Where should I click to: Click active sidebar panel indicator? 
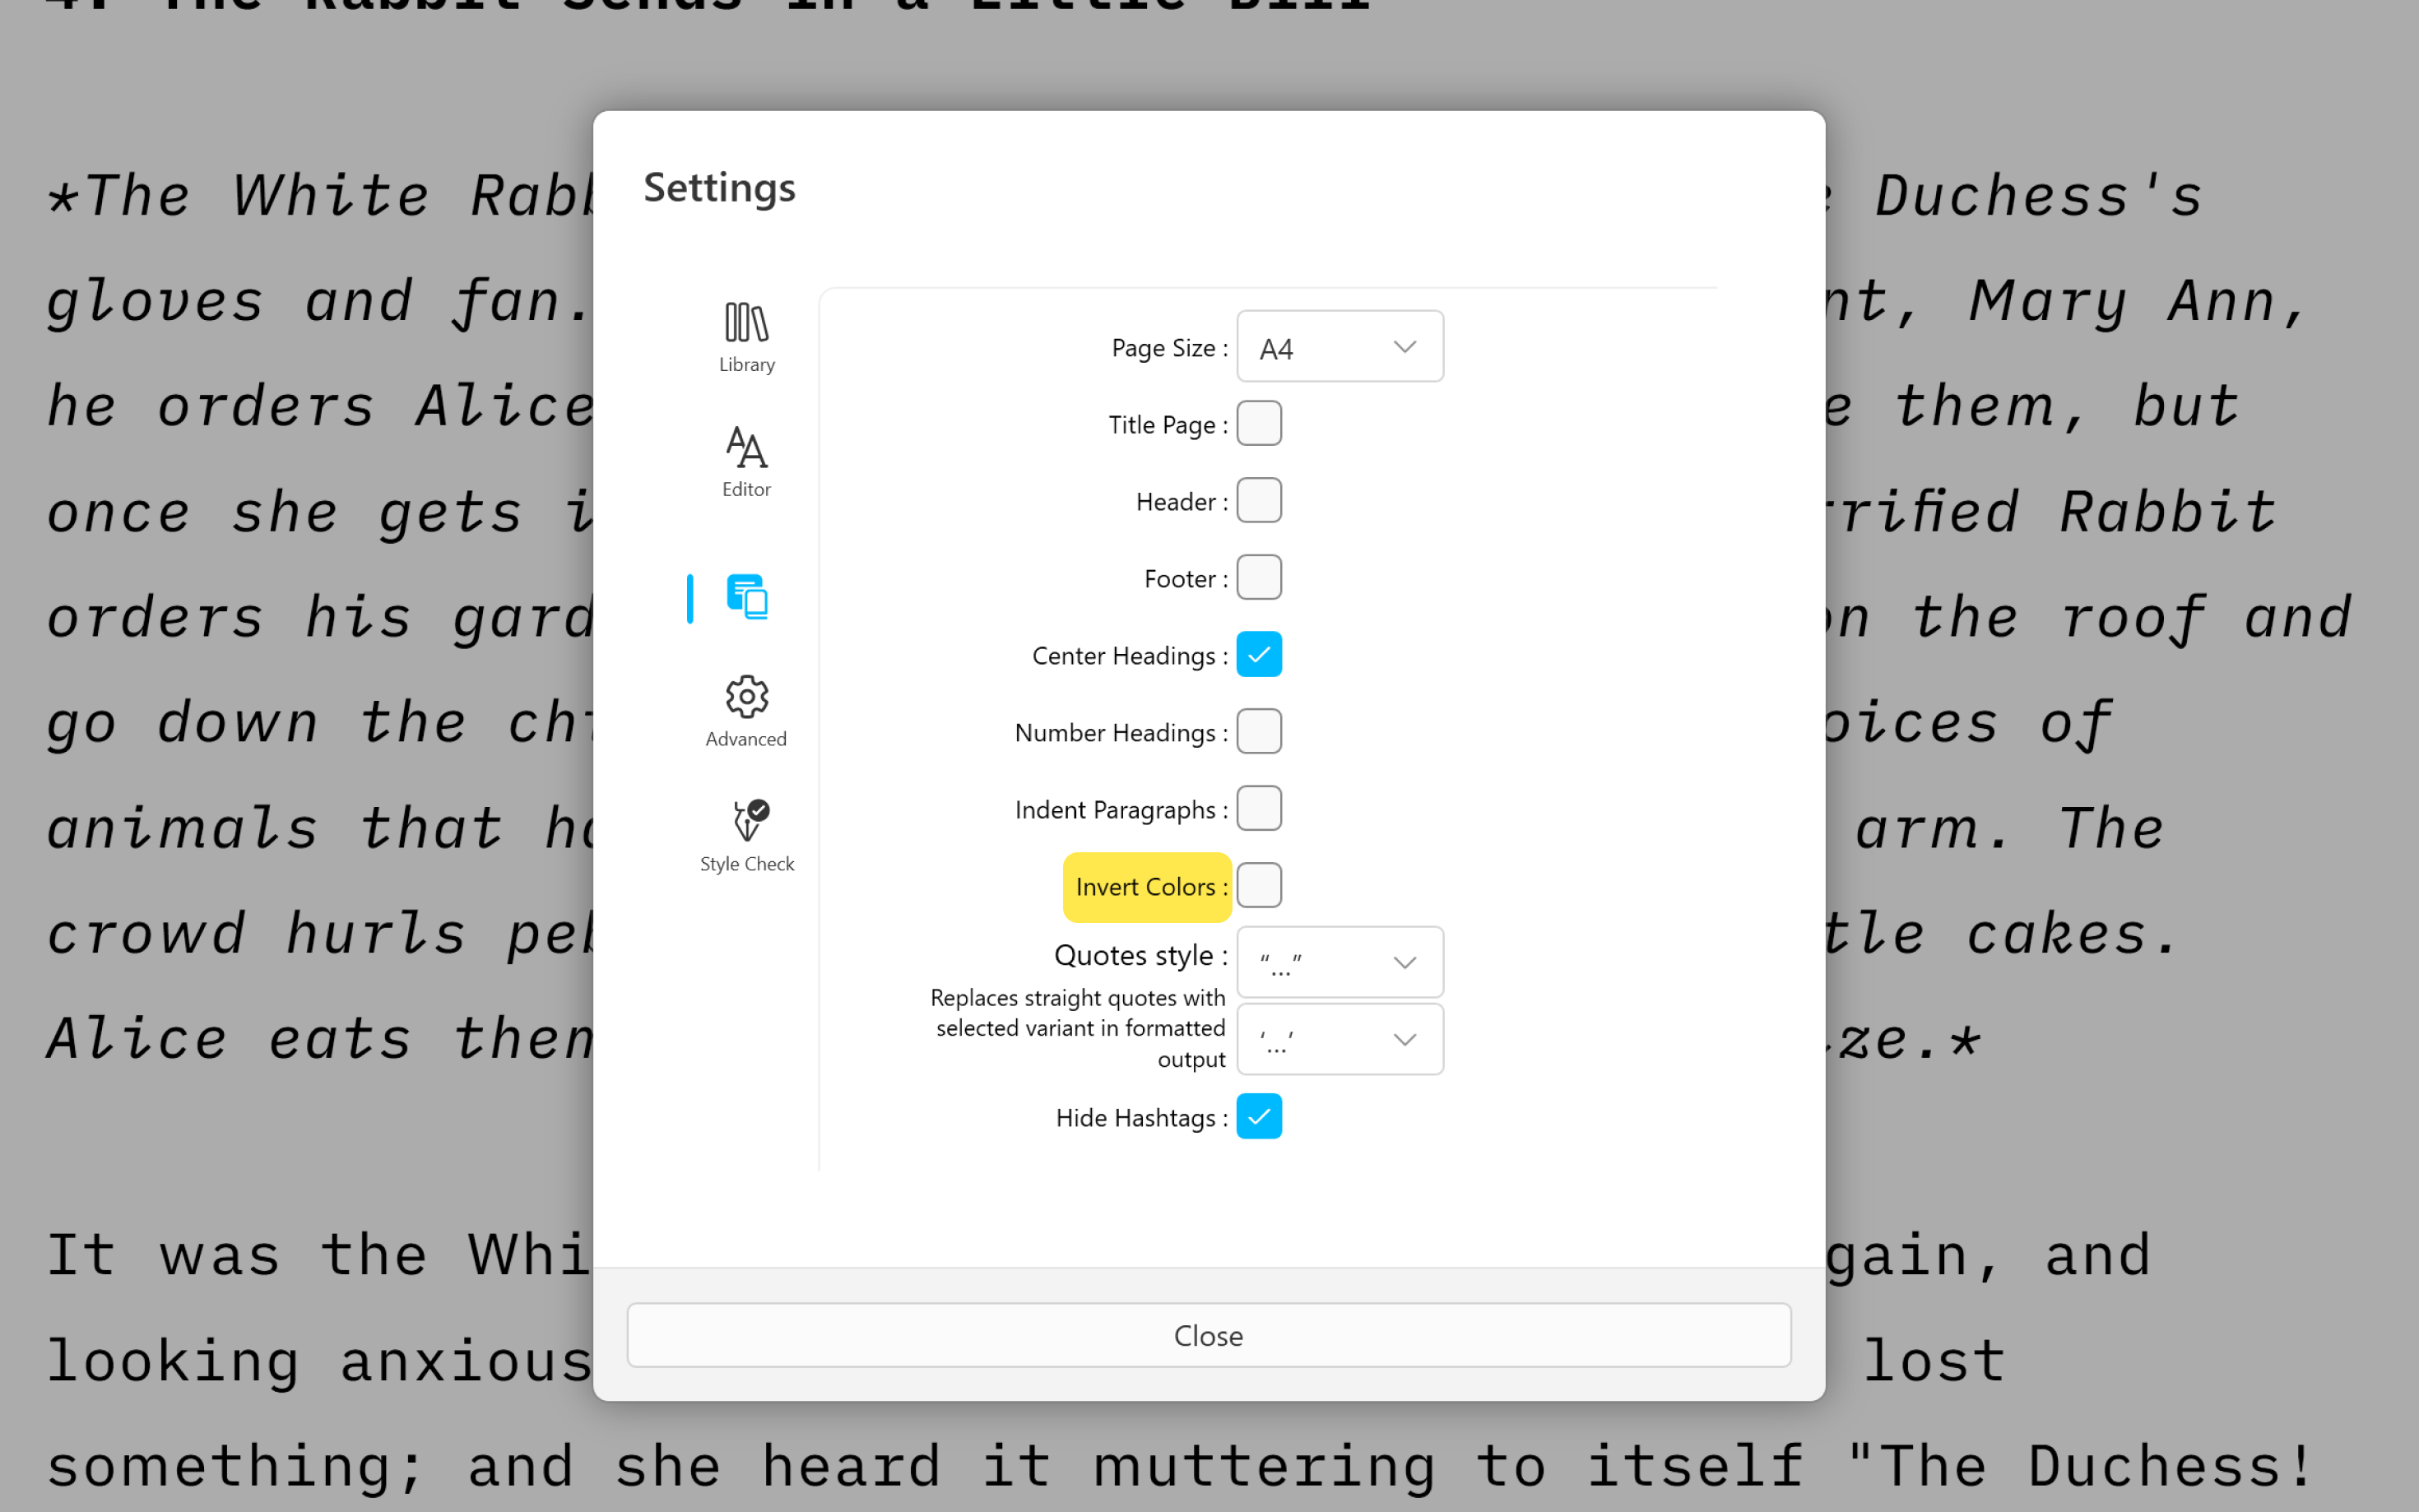tap(688, 597)
